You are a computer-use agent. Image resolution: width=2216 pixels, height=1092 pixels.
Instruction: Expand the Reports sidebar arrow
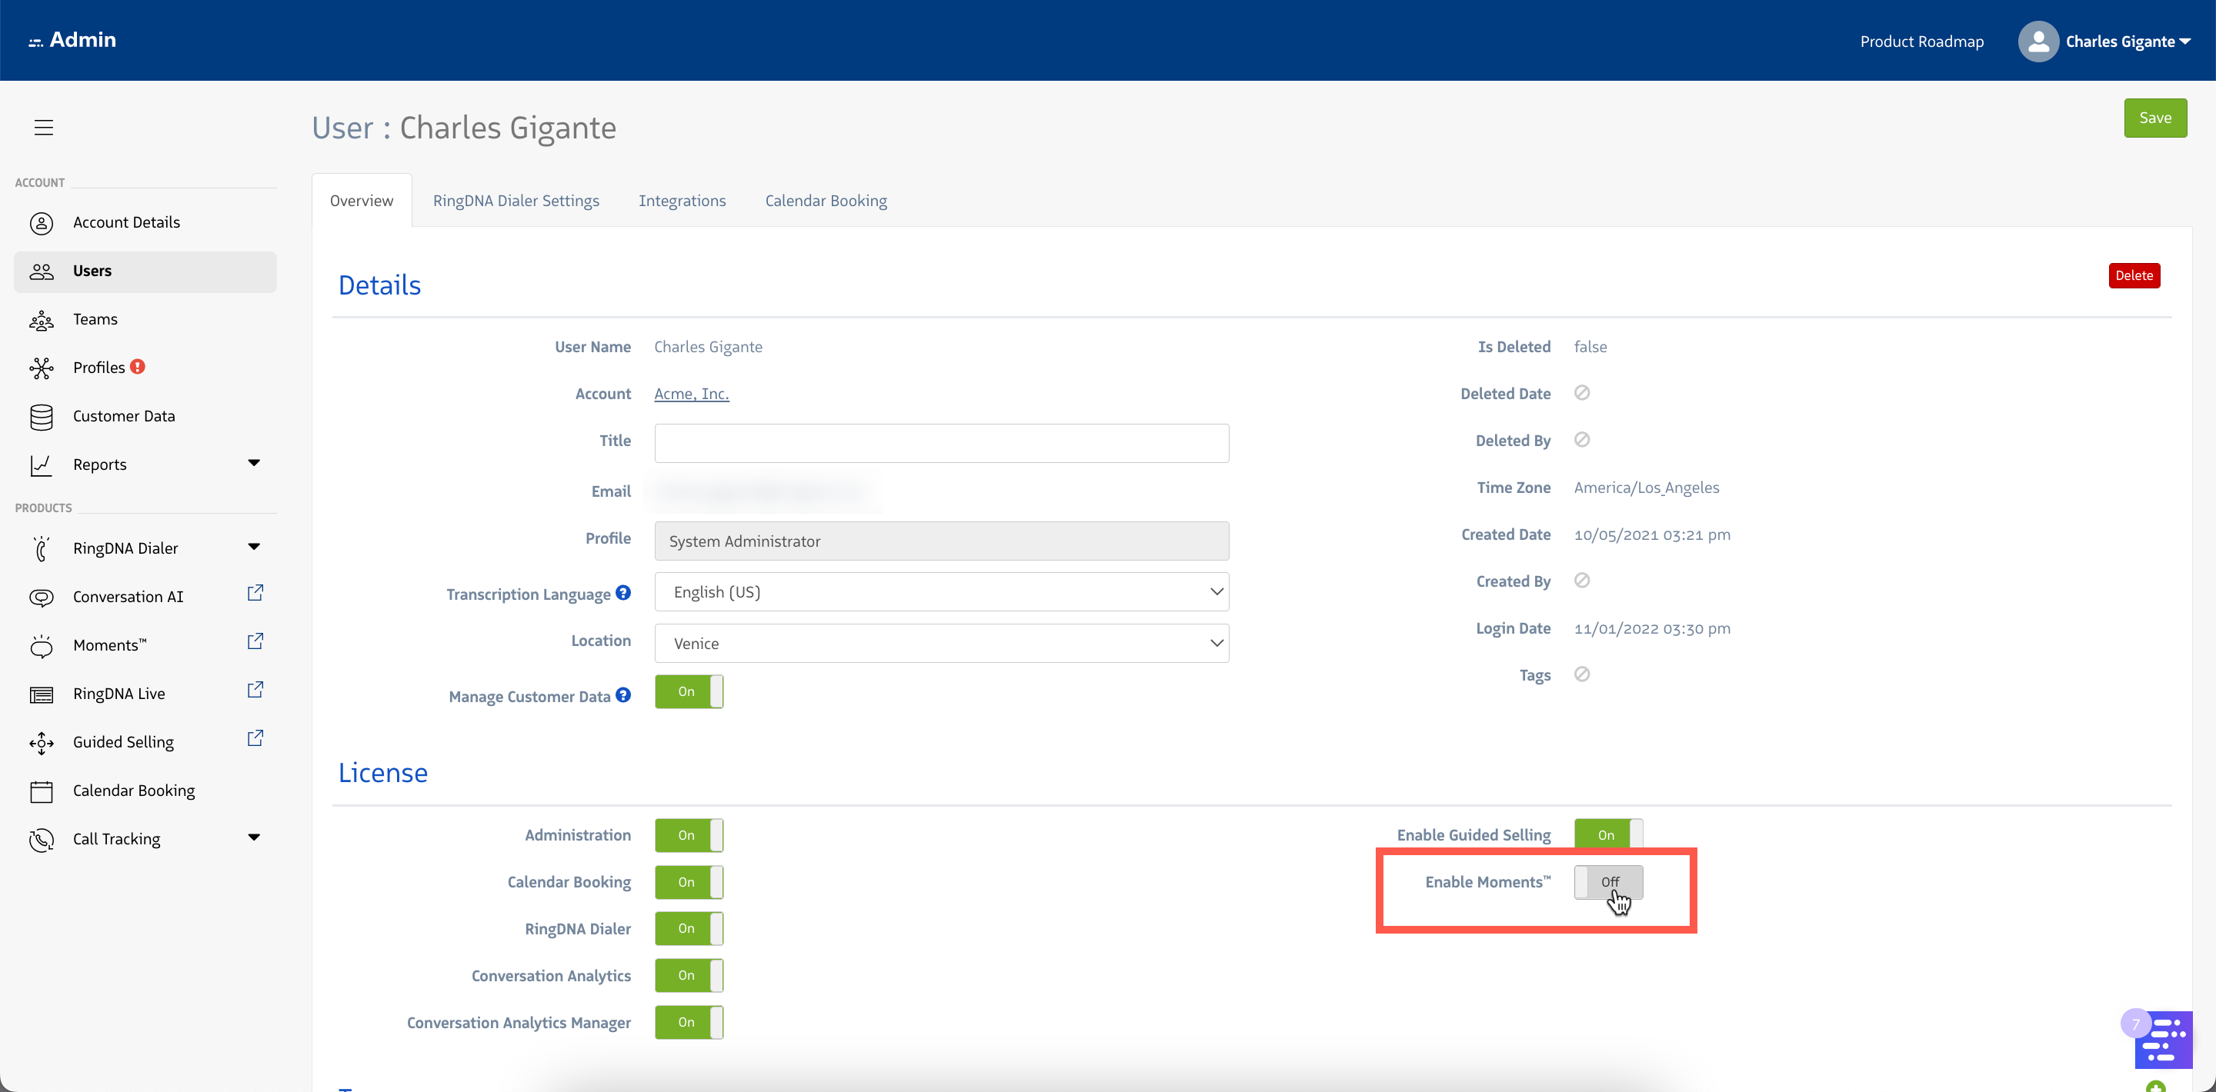coord(254,464)
